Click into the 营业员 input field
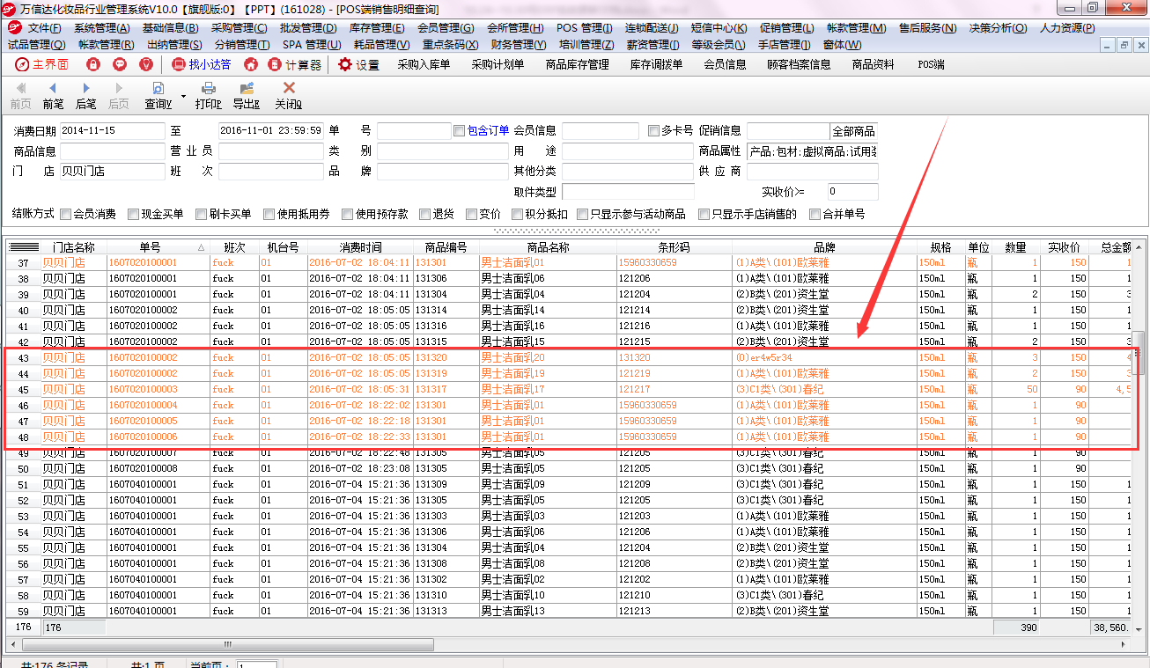The image size is (1150, 668). [271, 151]
